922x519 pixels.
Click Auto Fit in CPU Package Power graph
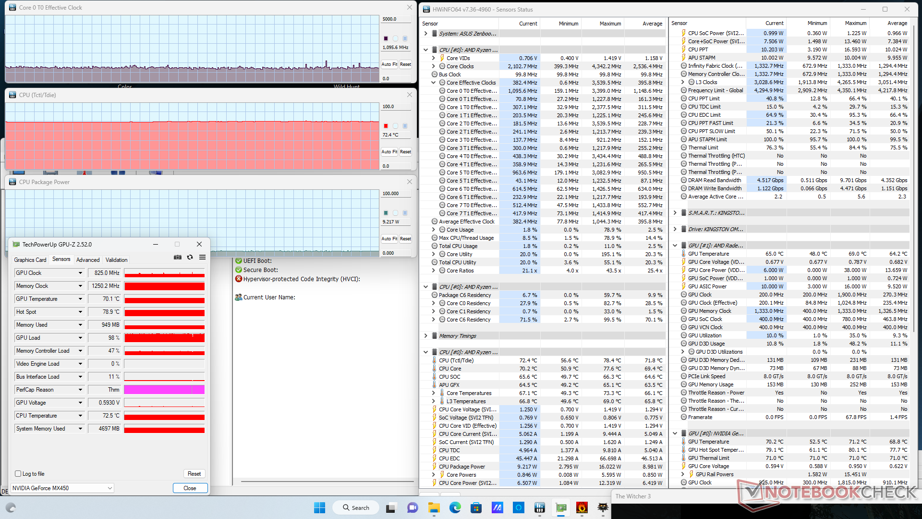click(x=389, y=239)
